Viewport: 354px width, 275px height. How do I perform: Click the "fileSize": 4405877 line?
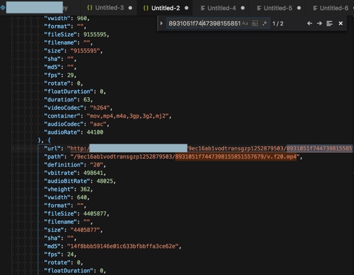tap(77, 213)
